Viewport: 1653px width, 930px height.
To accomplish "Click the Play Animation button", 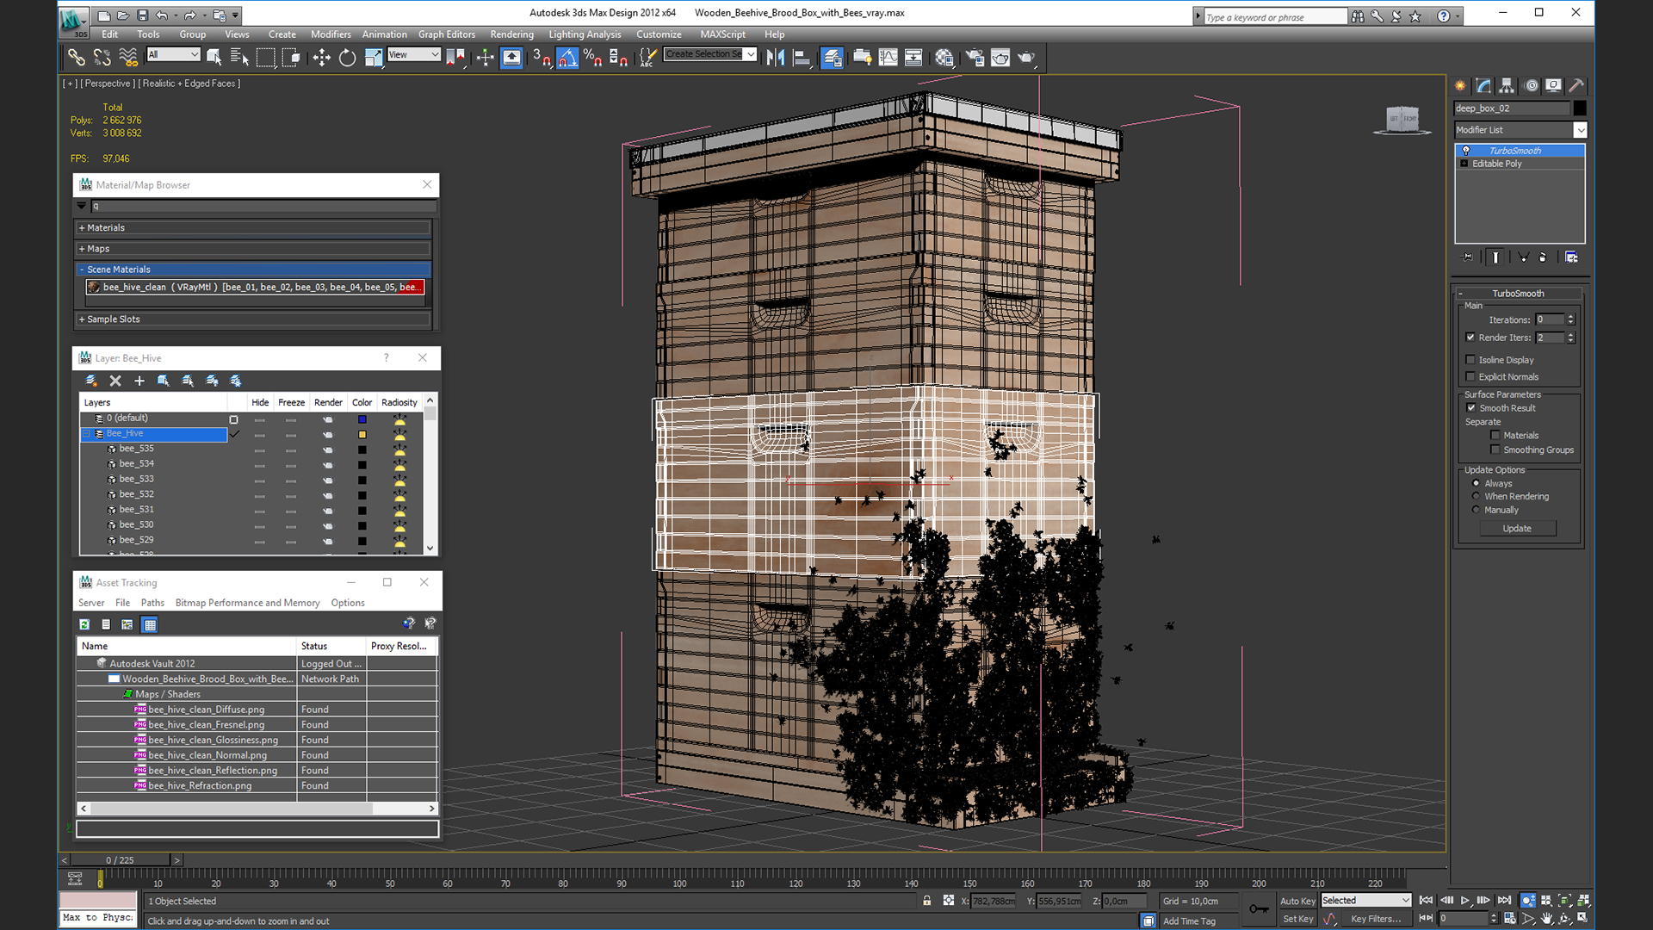I will pos(1465,901).
